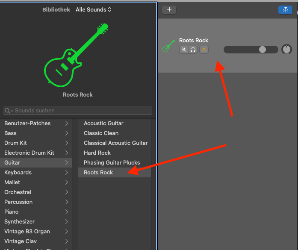Click the add track plus button
The image size is (298, 250).
tap(169, 10)
